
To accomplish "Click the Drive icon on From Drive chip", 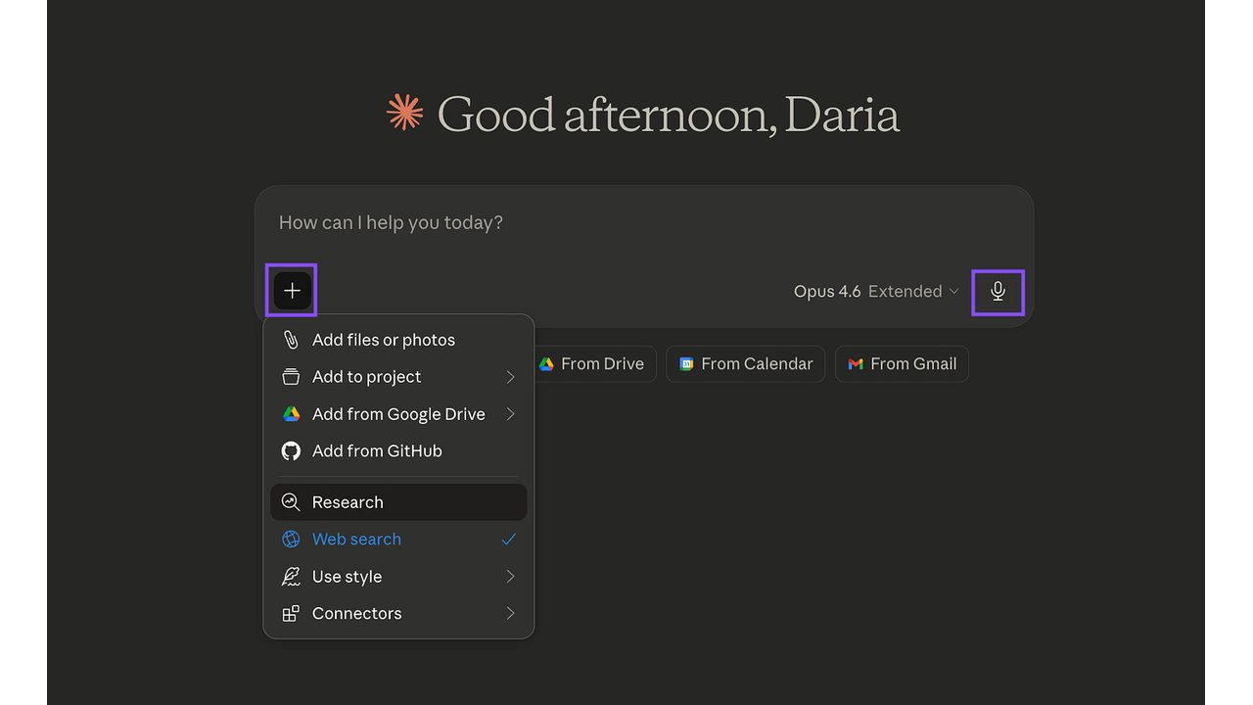I will (546, 364).
